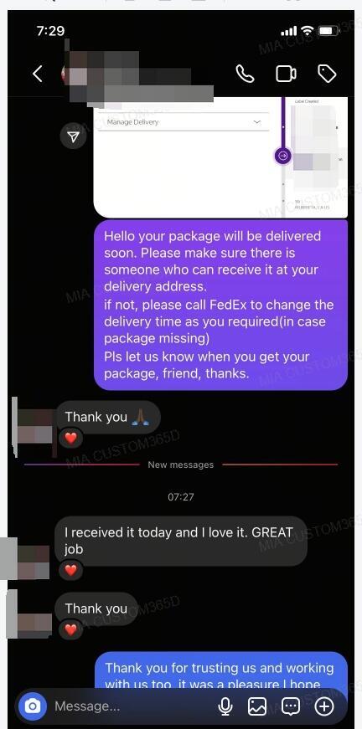Tap the microphone to record voice message

click(225, 706)
